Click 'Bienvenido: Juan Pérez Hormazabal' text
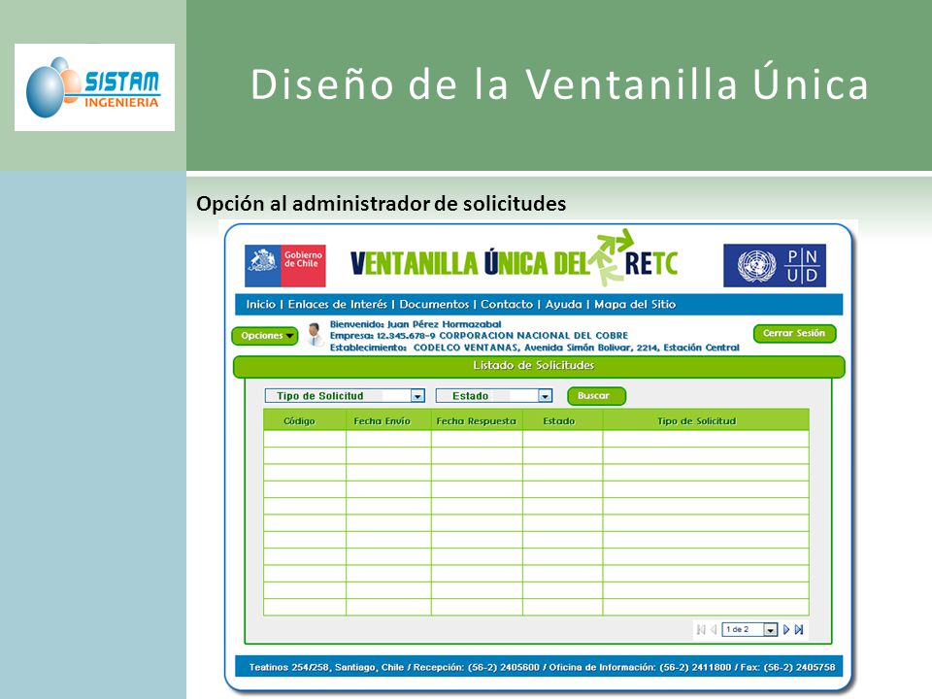Screen dimensions: 932x699 pos(416,324)
